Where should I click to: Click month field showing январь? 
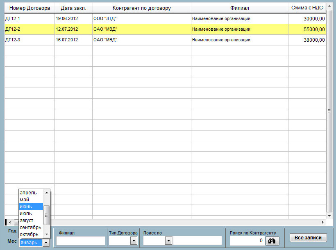tap(31, 243)
